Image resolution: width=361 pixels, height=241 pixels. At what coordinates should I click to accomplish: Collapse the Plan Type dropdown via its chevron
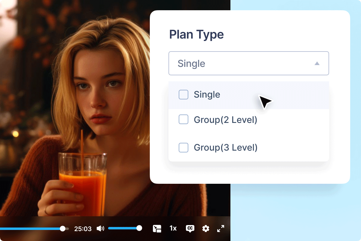coord(317,63)
